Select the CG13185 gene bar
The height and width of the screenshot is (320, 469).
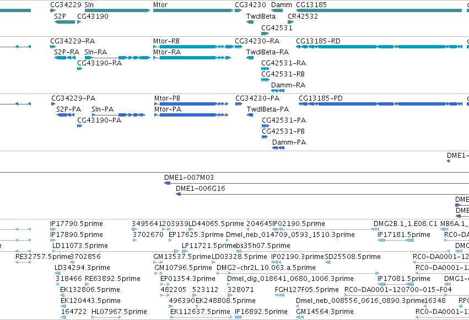(379, 10)
